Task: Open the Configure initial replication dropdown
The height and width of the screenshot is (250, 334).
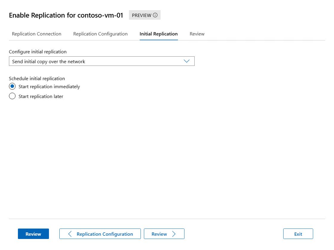Action: [101, 61]
